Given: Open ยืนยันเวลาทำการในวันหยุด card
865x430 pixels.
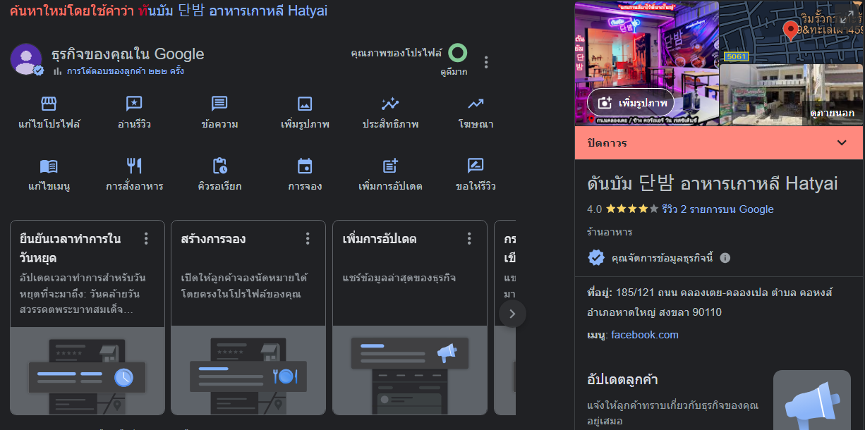Looking at the screenshot, I should tap(87, 318).
